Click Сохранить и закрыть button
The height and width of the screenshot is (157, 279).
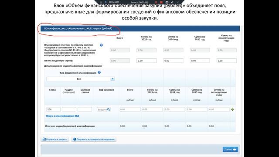point(55,139)
